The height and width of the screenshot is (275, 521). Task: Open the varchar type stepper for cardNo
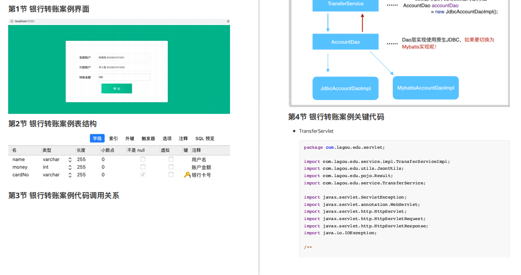pos(70,174)
